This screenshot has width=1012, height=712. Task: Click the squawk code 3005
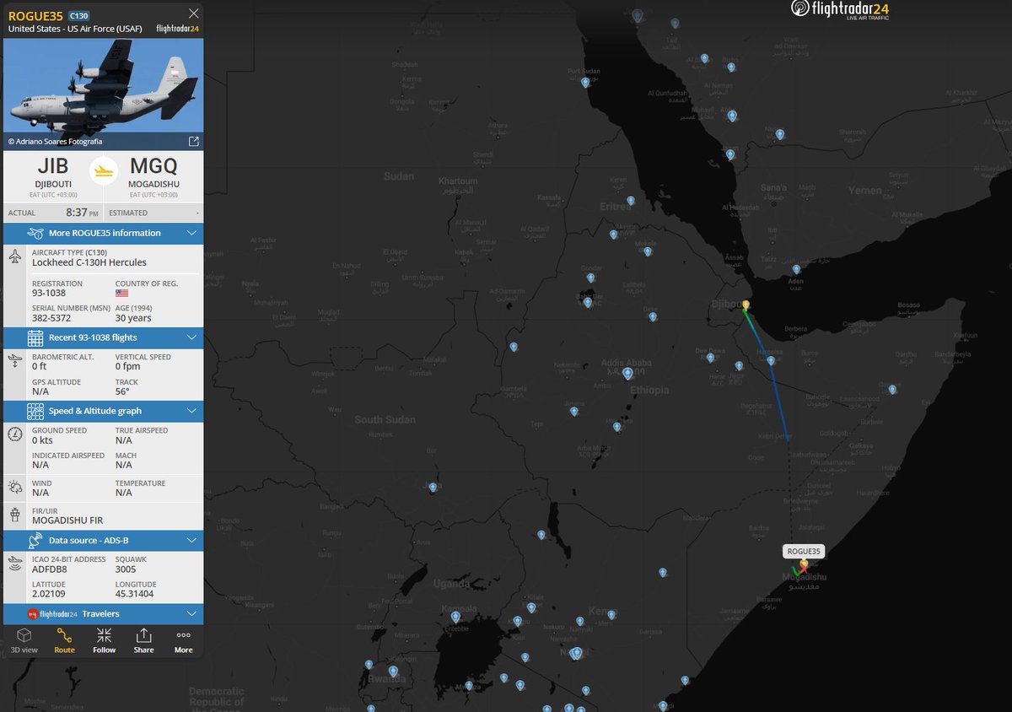[125, 569]
